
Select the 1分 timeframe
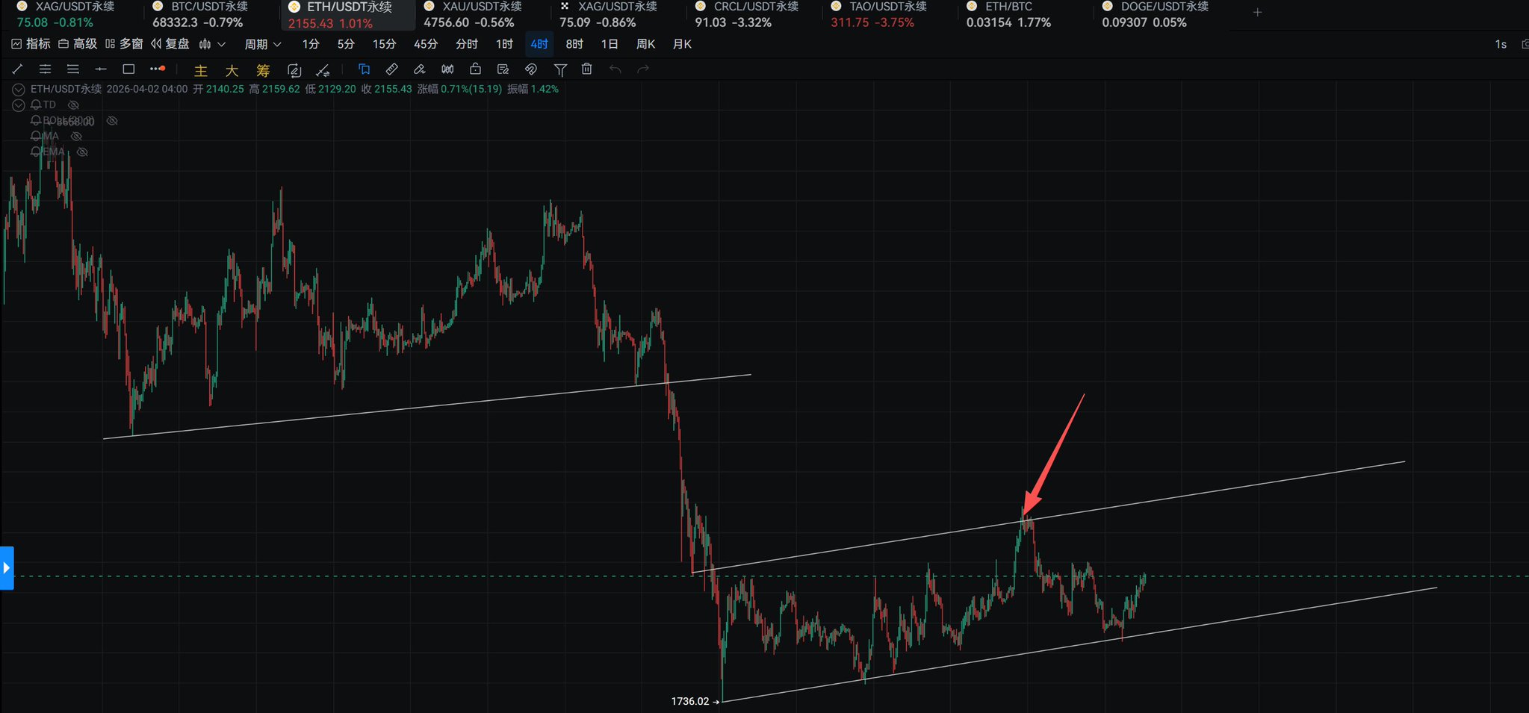[311, 44]
